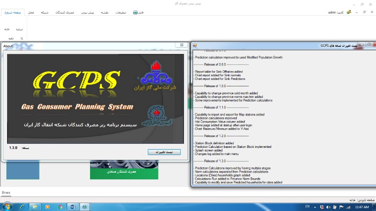
Task: Maximize the GCPS changes list window
Action: pos(369,44)
